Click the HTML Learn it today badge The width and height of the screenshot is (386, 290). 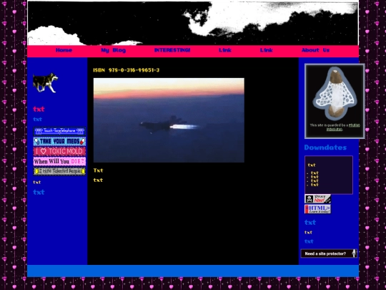point(317,209)
